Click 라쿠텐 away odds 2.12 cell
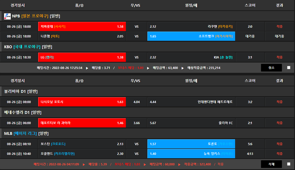Screen dimensions: 295x170 pos(191,26)
